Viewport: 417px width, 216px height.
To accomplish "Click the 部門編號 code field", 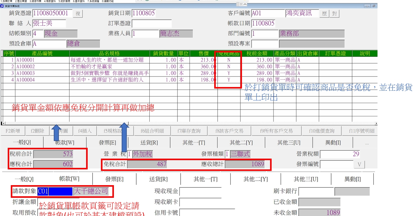I will (x=265, y=34).
